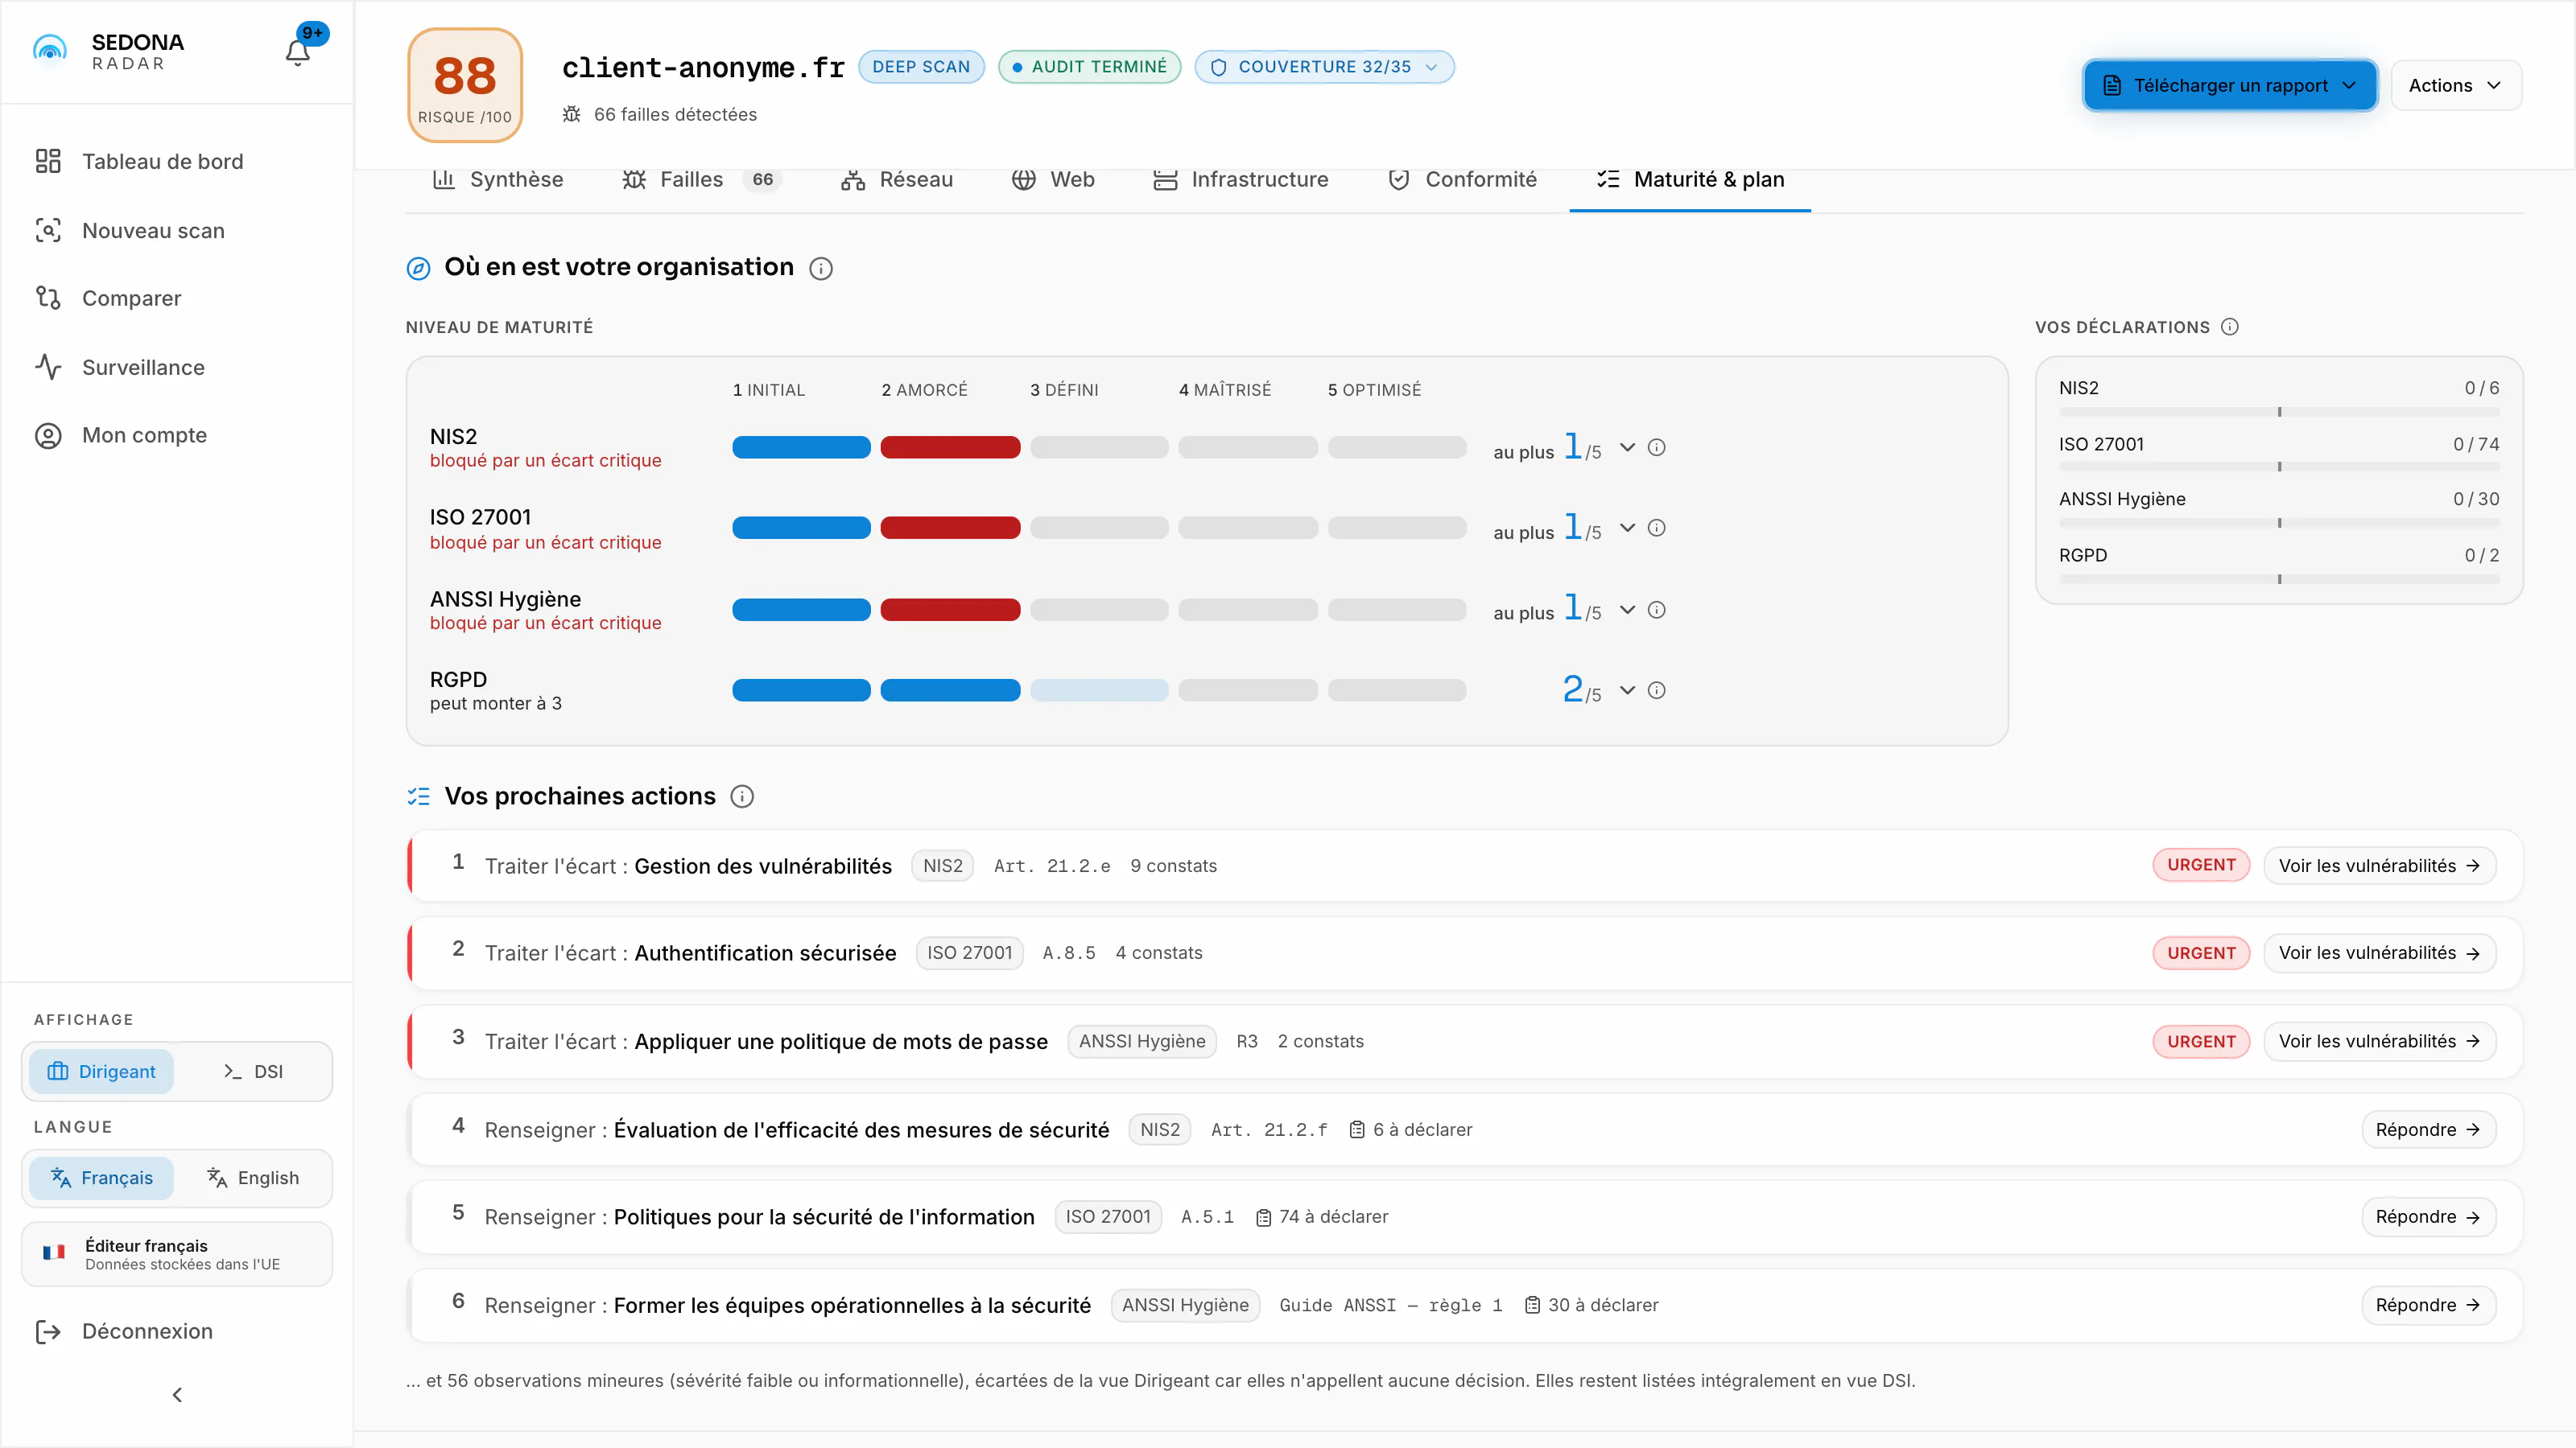This screenshot has width=2576, height=1448.
Task: Click the Nouveau scan icon
Action: pos(48,230)
